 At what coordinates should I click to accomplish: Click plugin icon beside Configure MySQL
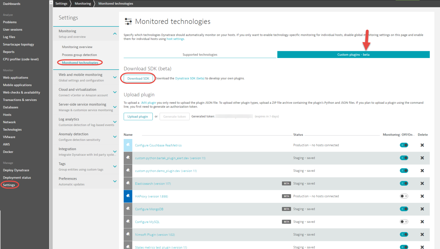point(128,222)
